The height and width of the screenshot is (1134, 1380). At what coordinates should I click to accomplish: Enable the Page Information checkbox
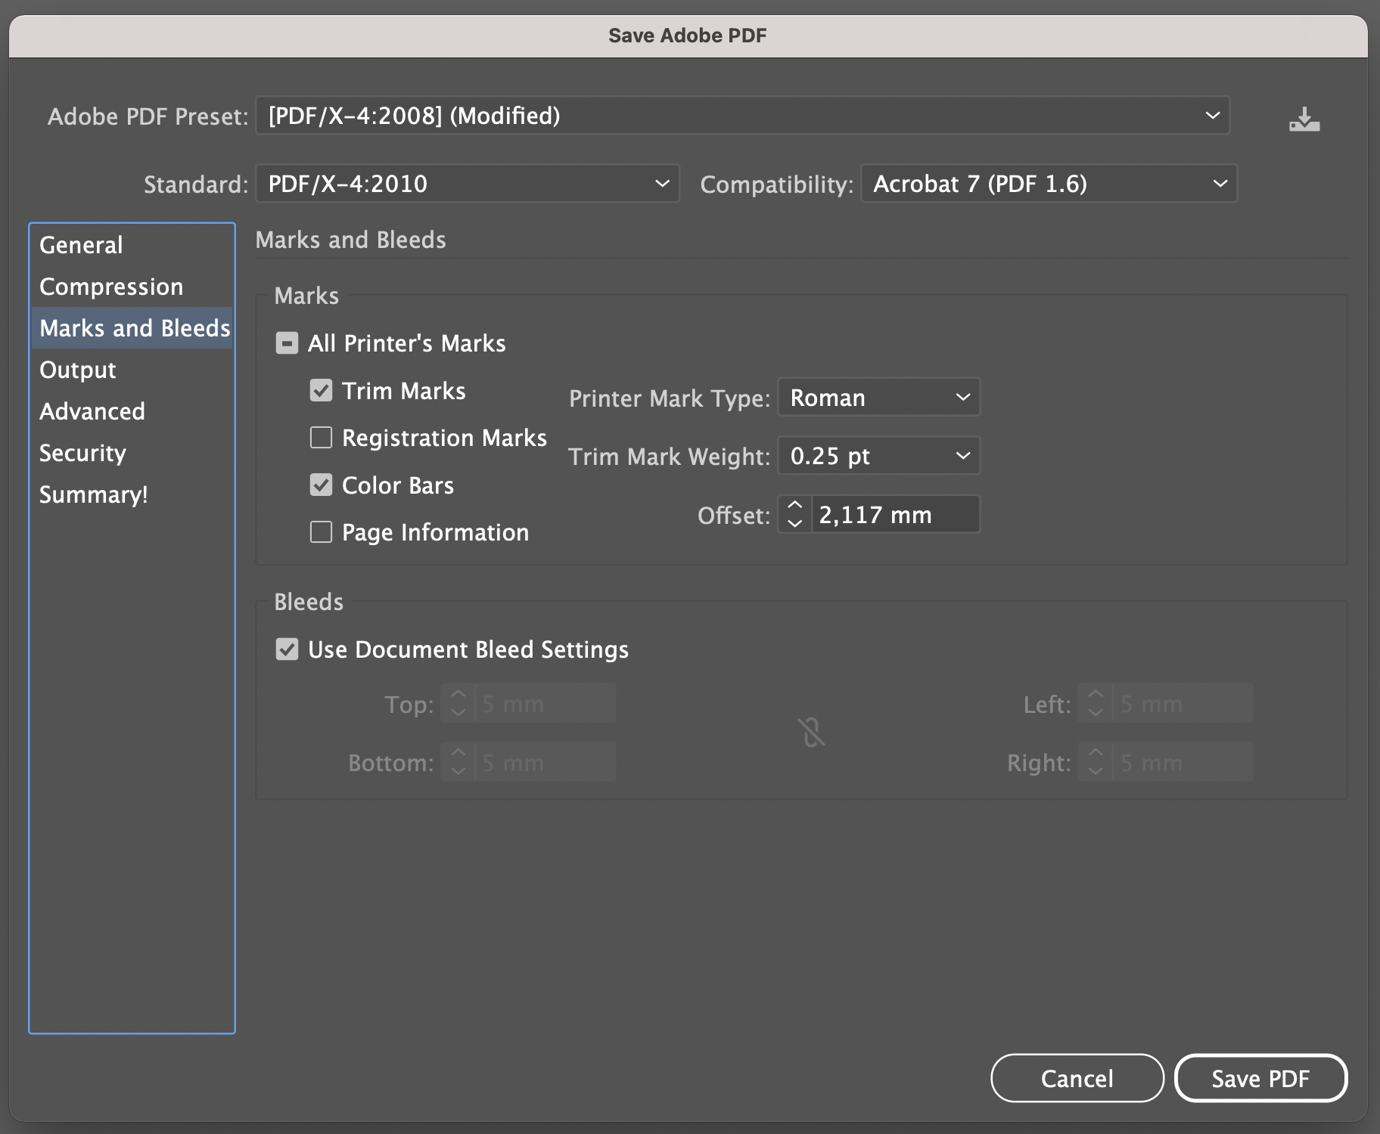322,532
